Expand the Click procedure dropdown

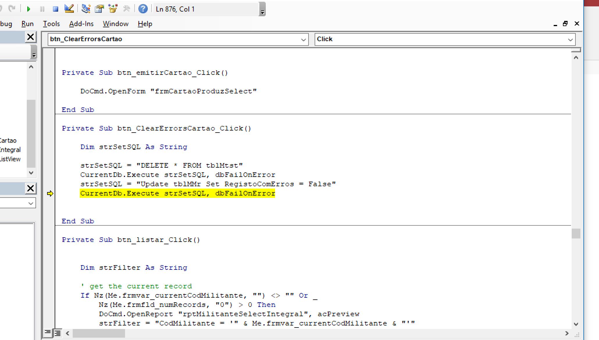coord(570,39)
